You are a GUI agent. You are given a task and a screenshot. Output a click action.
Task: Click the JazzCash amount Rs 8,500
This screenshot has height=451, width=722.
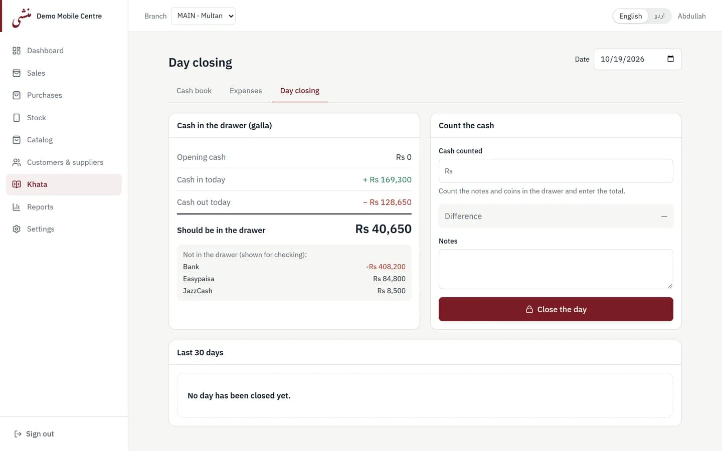click(391, 291)
